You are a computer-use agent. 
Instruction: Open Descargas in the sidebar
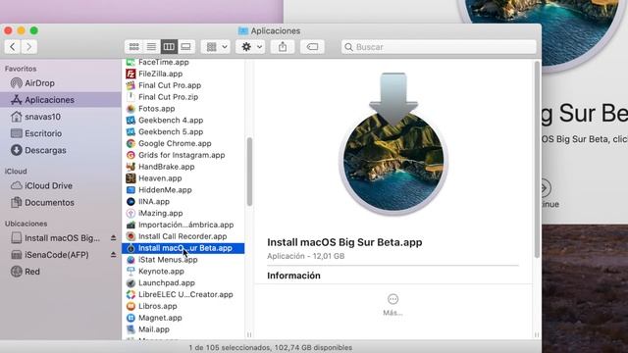tap(45, 150)
